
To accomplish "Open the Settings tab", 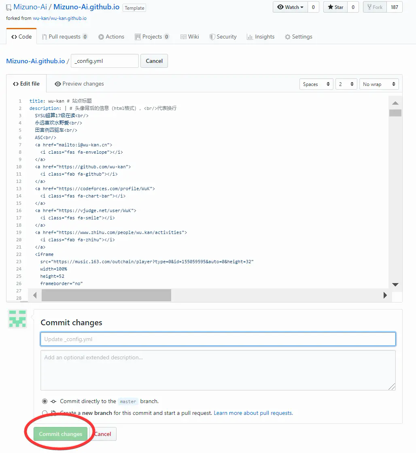I will (x=299, y=36).
